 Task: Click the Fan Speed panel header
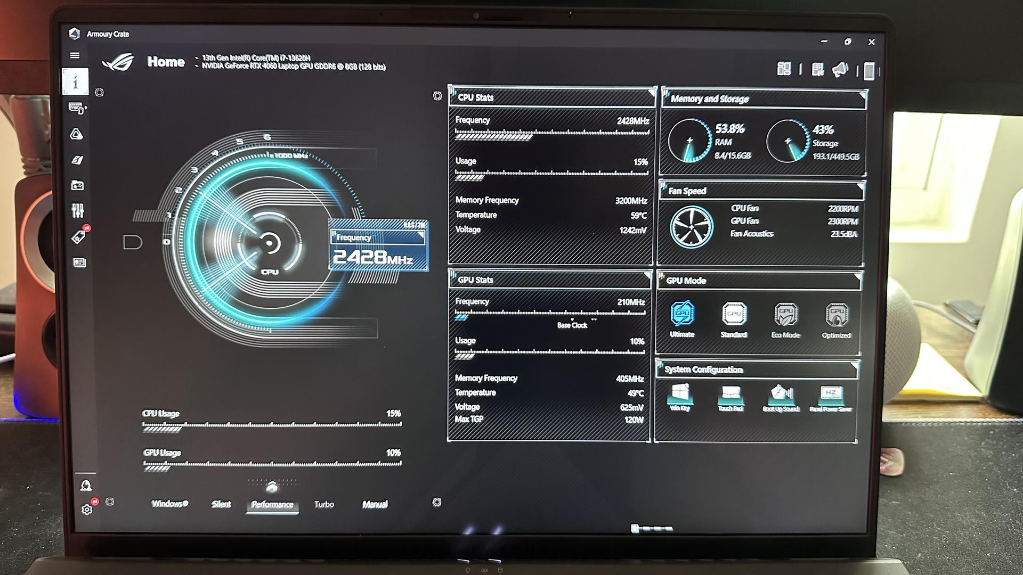(x=761, y=191)
